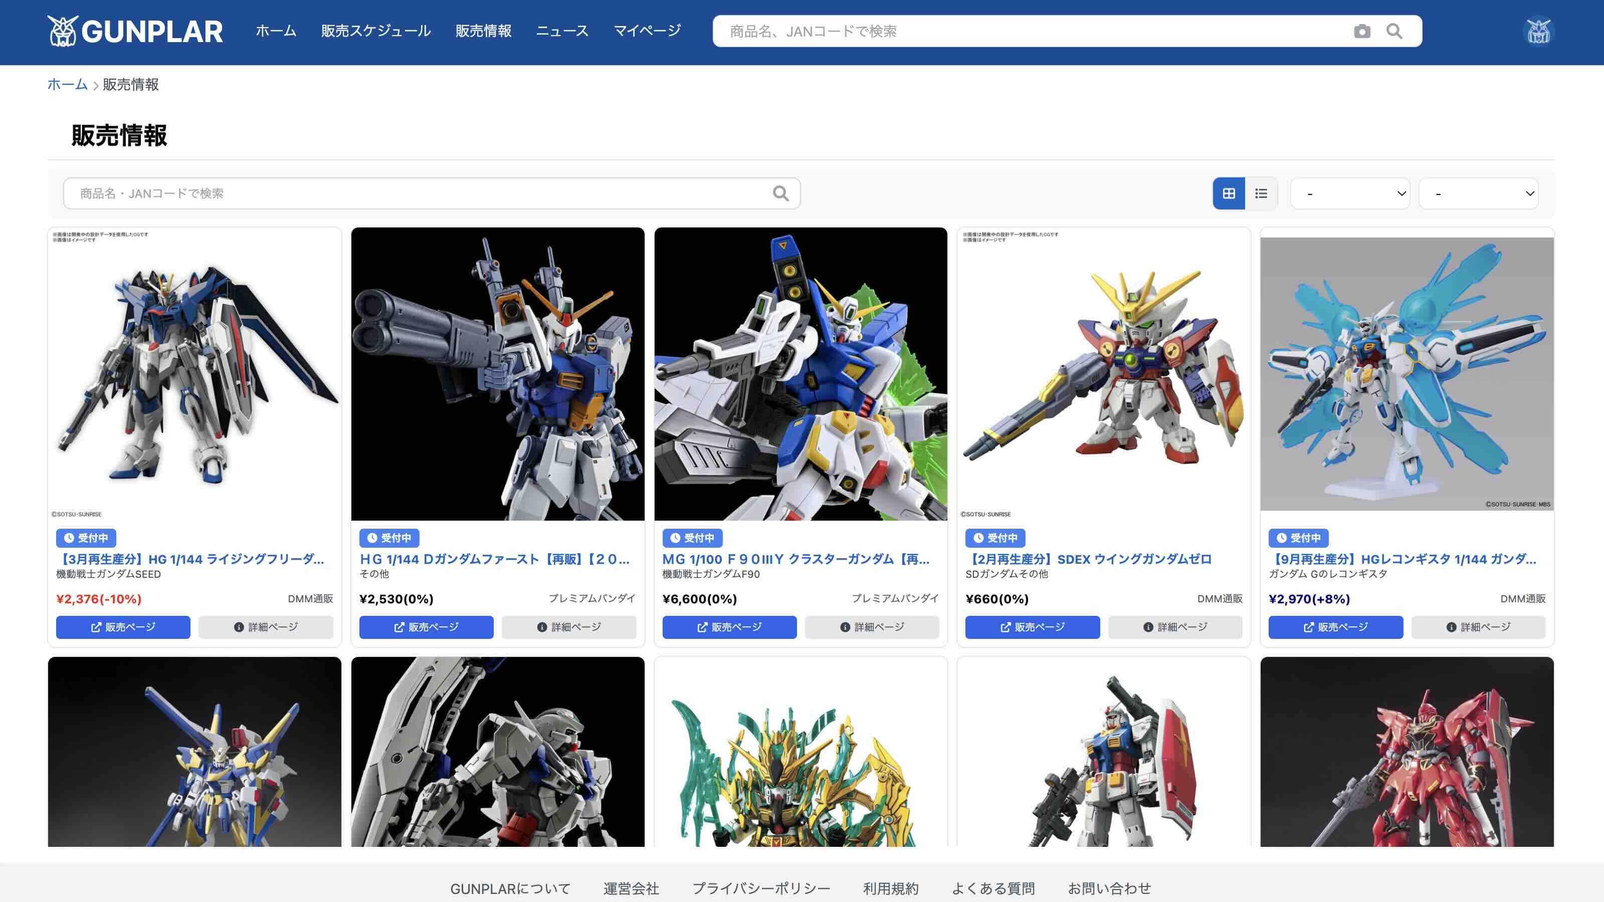Click the magnifier in the sales info search field

tap(780, 193)
